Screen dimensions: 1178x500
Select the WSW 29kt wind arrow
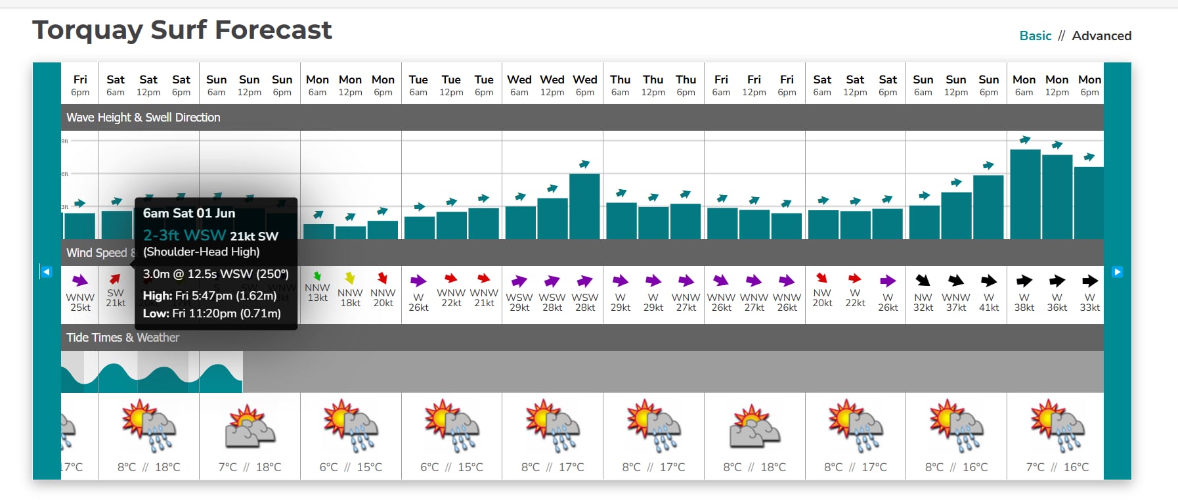pos(519,281)
